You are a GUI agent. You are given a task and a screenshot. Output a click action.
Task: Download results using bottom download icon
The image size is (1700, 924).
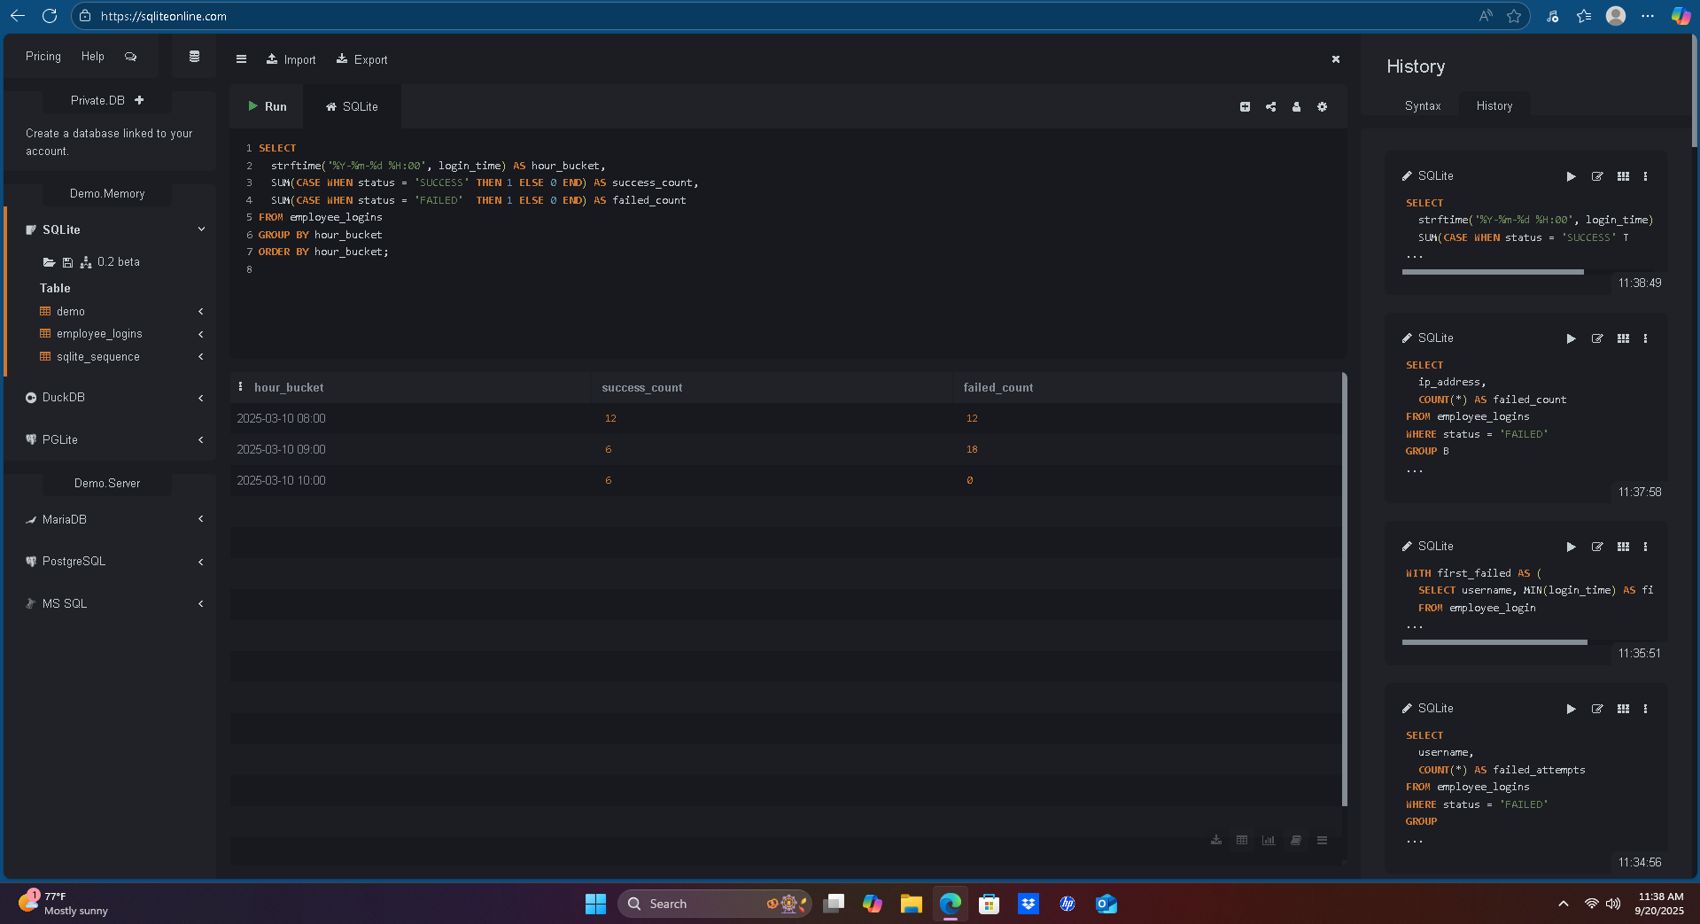point(1216,840)
